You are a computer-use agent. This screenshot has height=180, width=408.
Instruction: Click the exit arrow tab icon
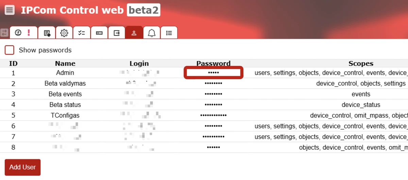tap(117, 33)
